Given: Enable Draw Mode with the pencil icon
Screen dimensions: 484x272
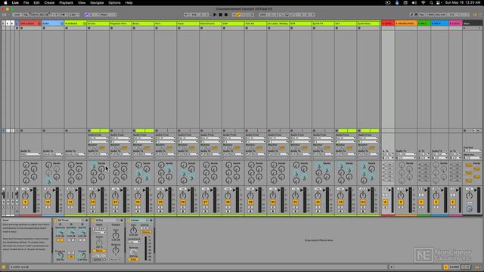Looking at the screenshot, I should click(411, 14).
